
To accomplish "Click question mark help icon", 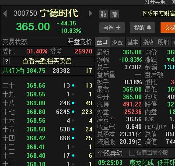I will (x=7, y=61).
